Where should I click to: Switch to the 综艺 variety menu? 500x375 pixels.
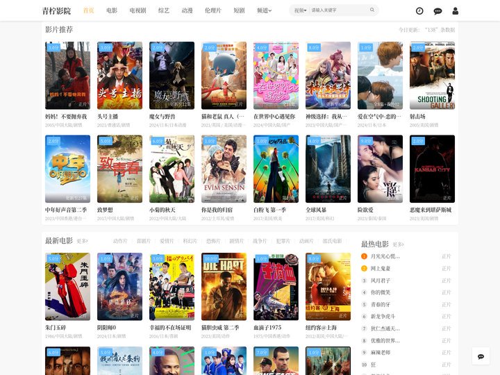[164, 10]
